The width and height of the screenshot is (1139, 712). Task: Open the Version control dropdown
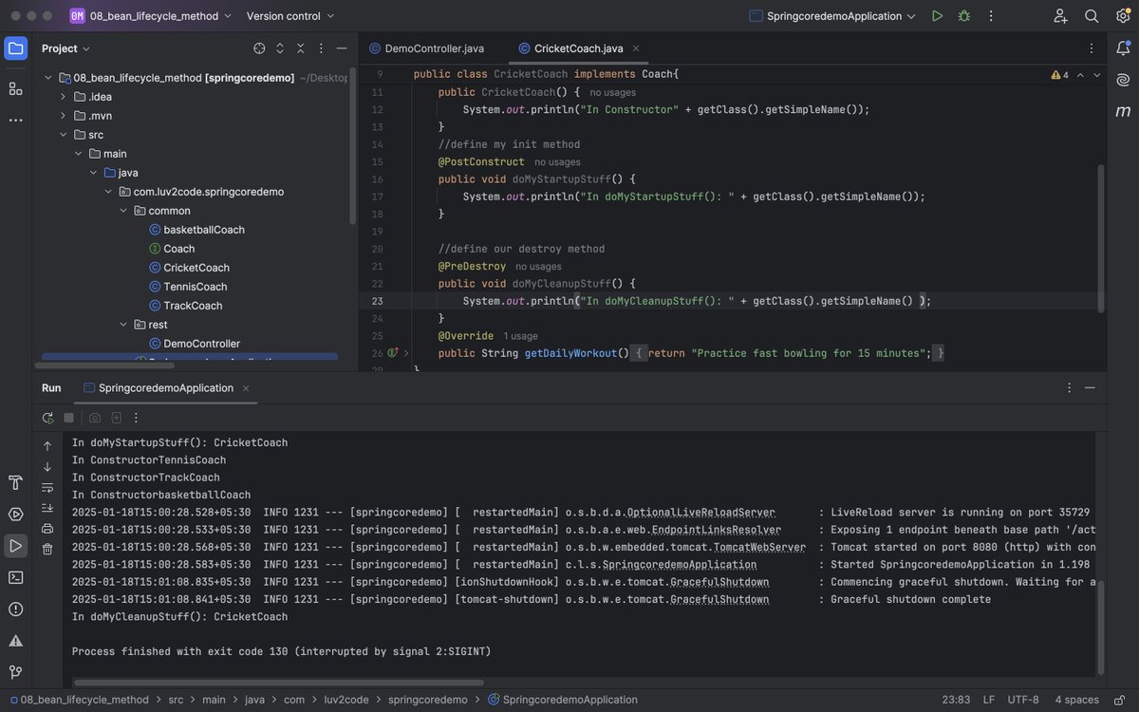[x=289, y=16]
